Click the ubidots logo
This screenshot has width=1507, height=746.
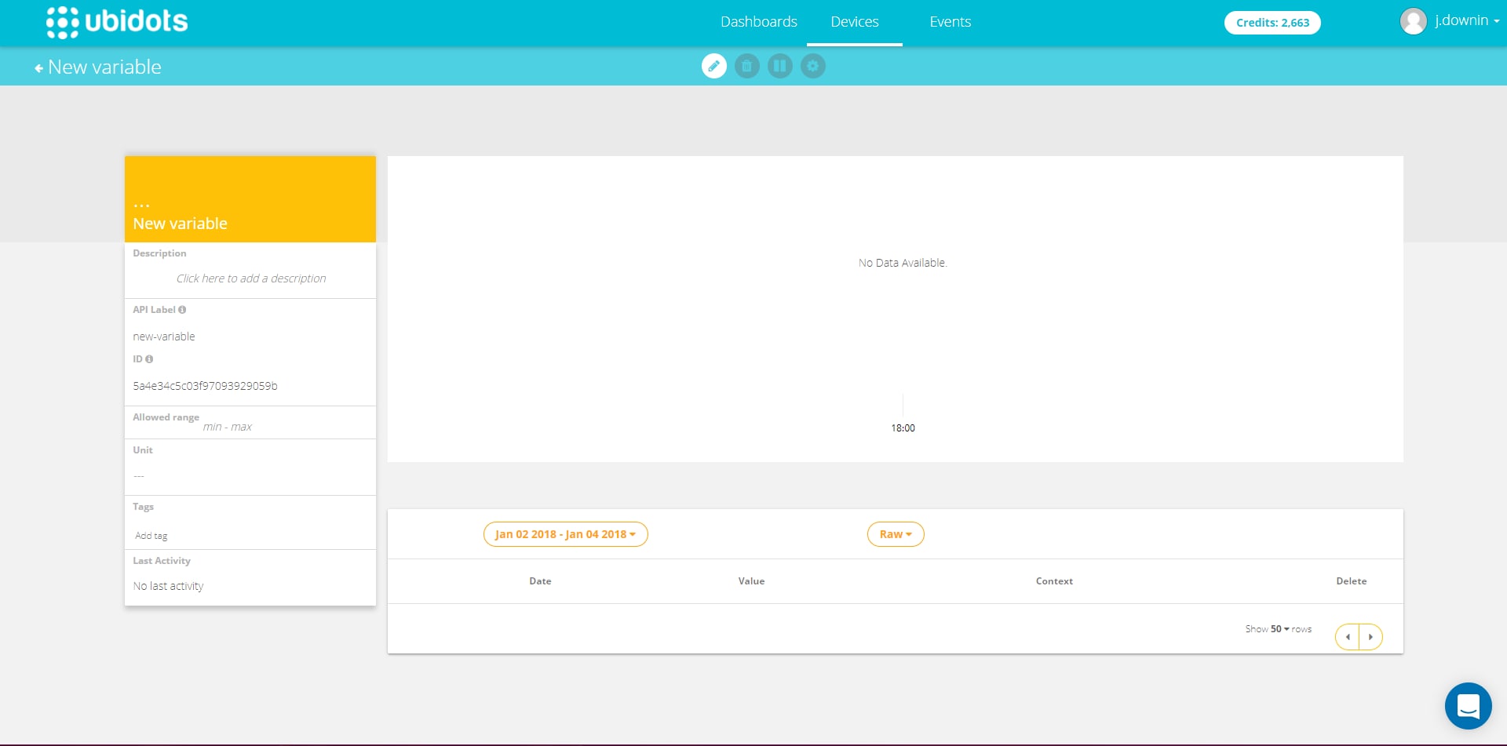pyautogui.click(x=116, y=22)
